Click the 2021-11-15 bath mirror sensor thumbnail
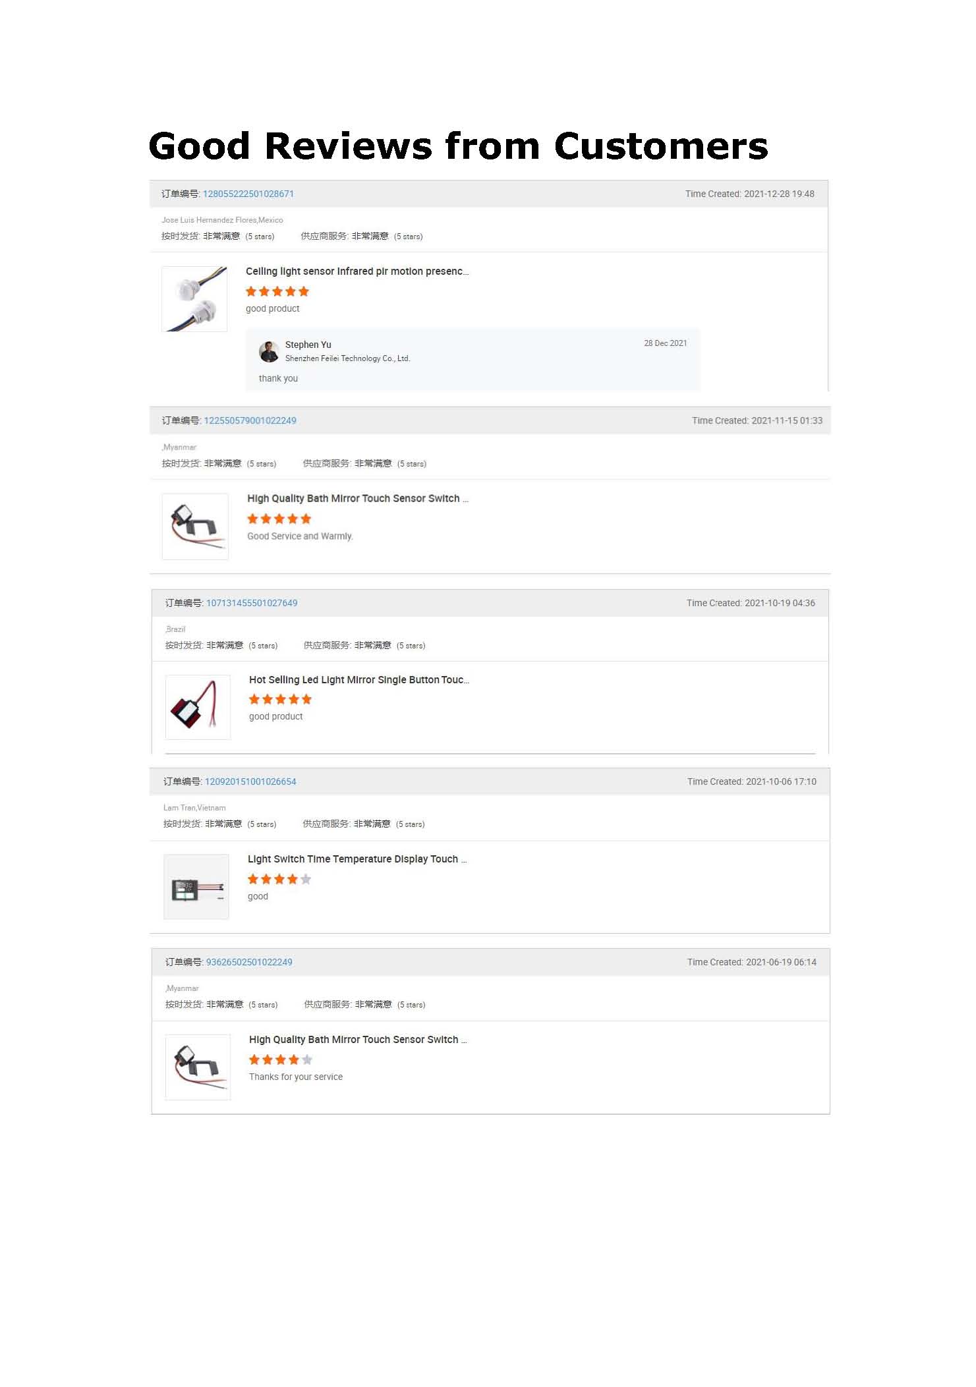 195,526
